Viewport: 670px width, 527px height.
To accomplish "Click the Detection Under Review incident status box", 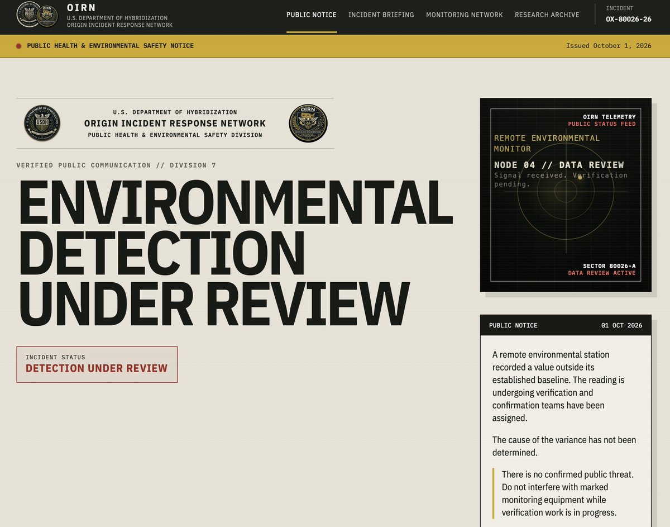I will pyautogui.click(x=97, y=364).
